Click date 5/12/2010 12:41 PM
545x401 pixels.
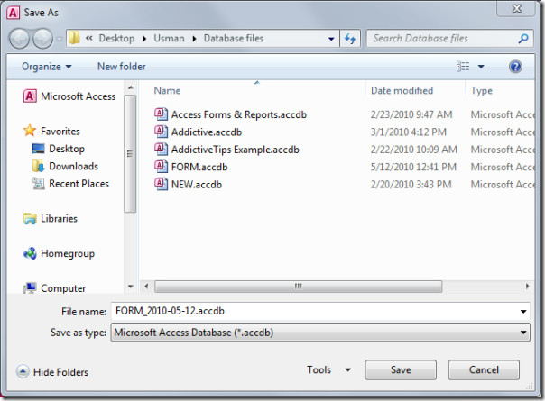pyautogui.click(x=413, y=167)
